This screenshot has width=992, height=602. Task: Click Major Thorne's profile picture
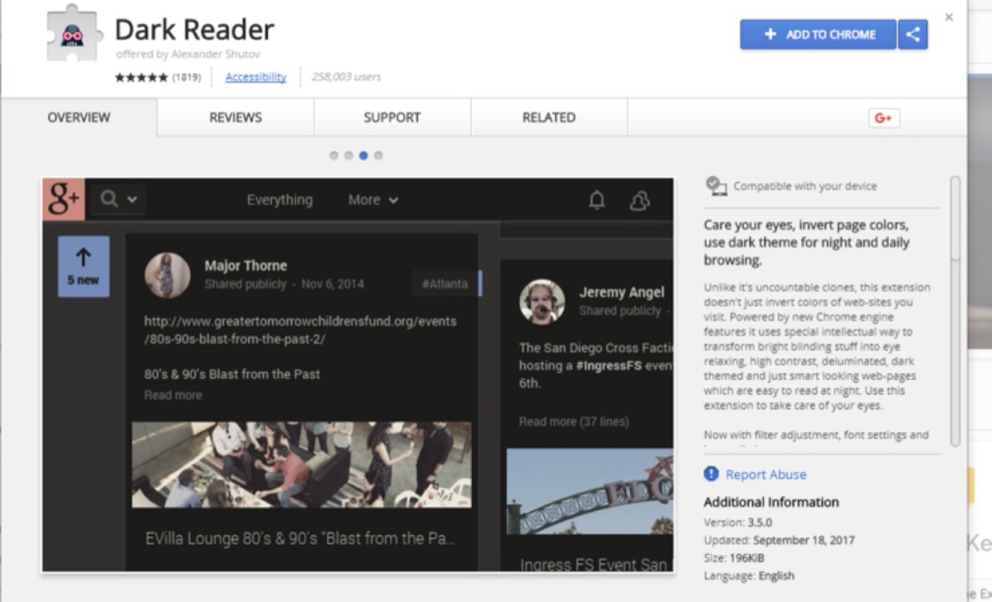click(168, 275)
